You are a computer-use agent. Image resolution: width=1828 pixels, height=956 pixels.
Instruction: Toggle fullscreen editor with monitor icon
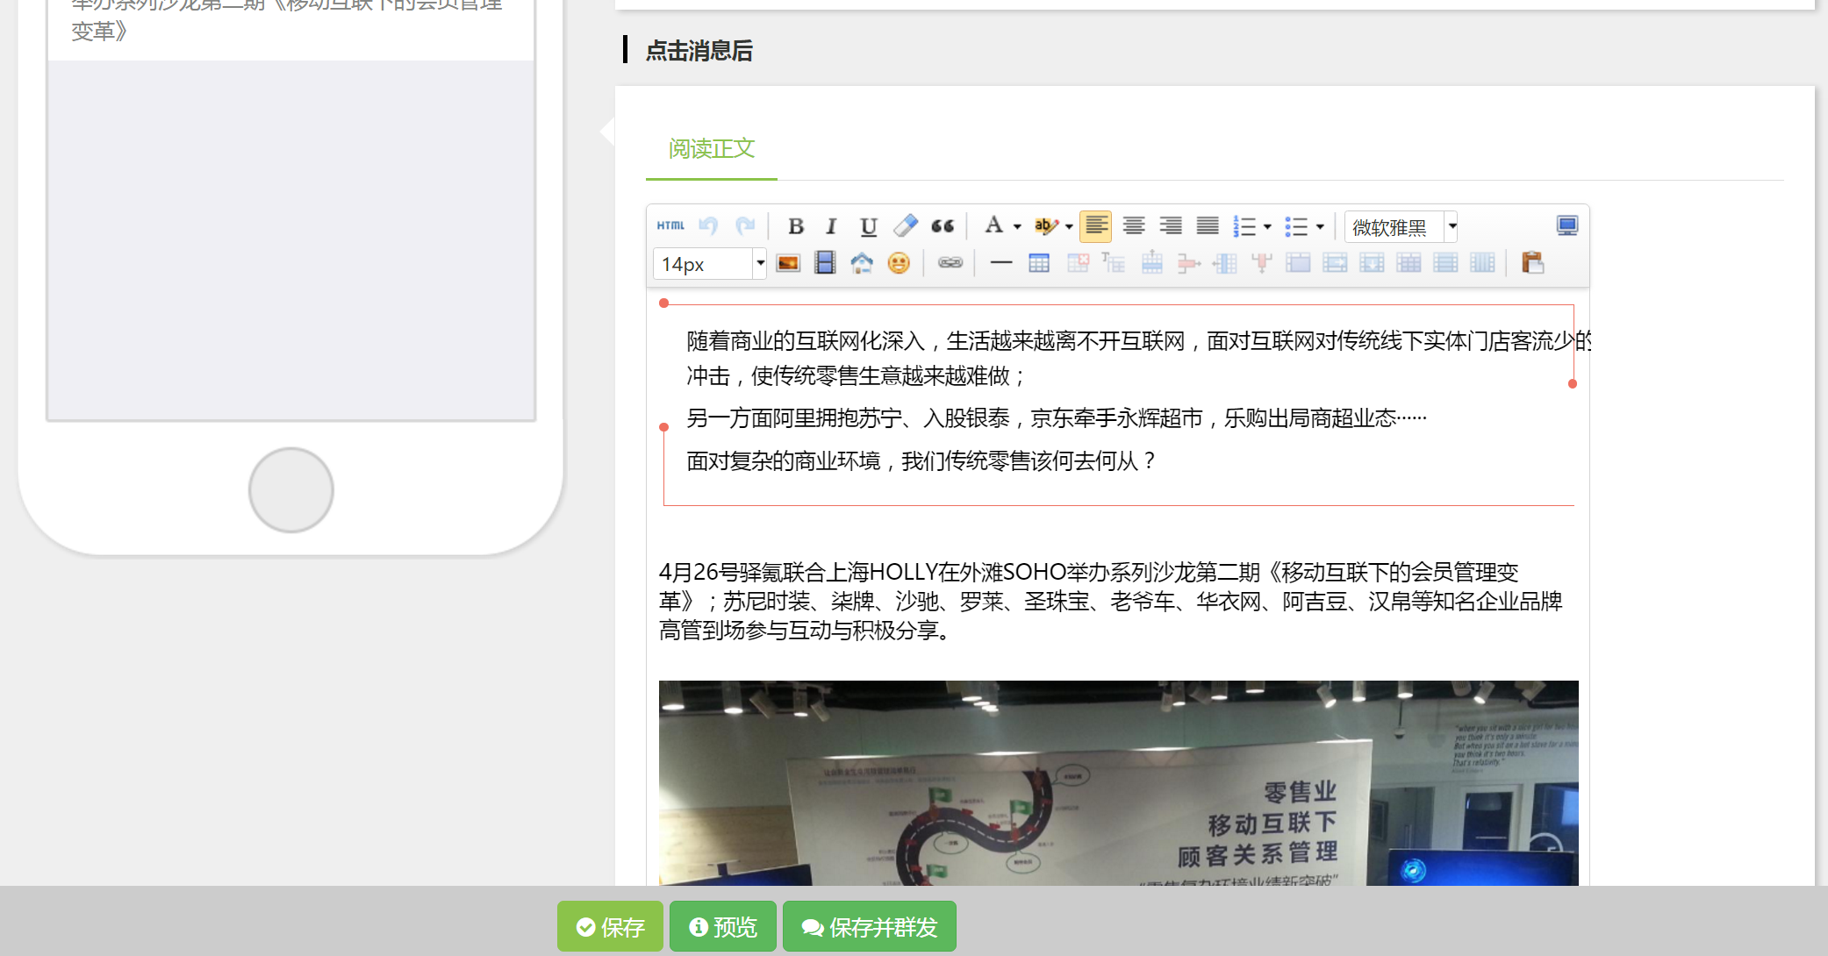click(x=1567, y=226)
